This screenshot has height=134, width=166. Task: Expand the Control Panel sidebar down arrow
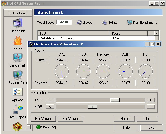click(29, 127)
